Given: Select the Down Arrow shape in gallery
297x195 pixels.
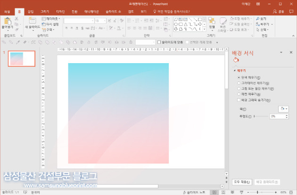Looking at the screenshot, I should [176, 29].
